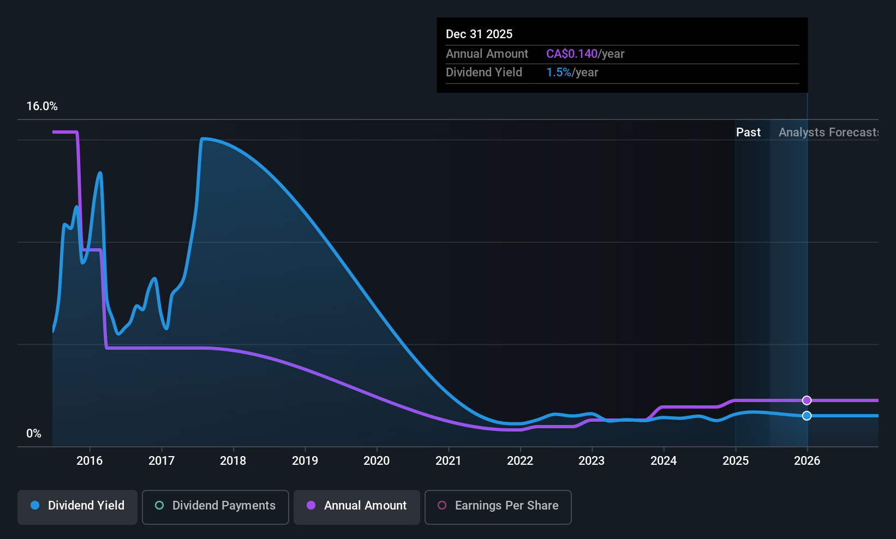This screenshot has width=896, height=539.
Task: Click the CA$0.140/year tooltip value
Action: [585, 53]
